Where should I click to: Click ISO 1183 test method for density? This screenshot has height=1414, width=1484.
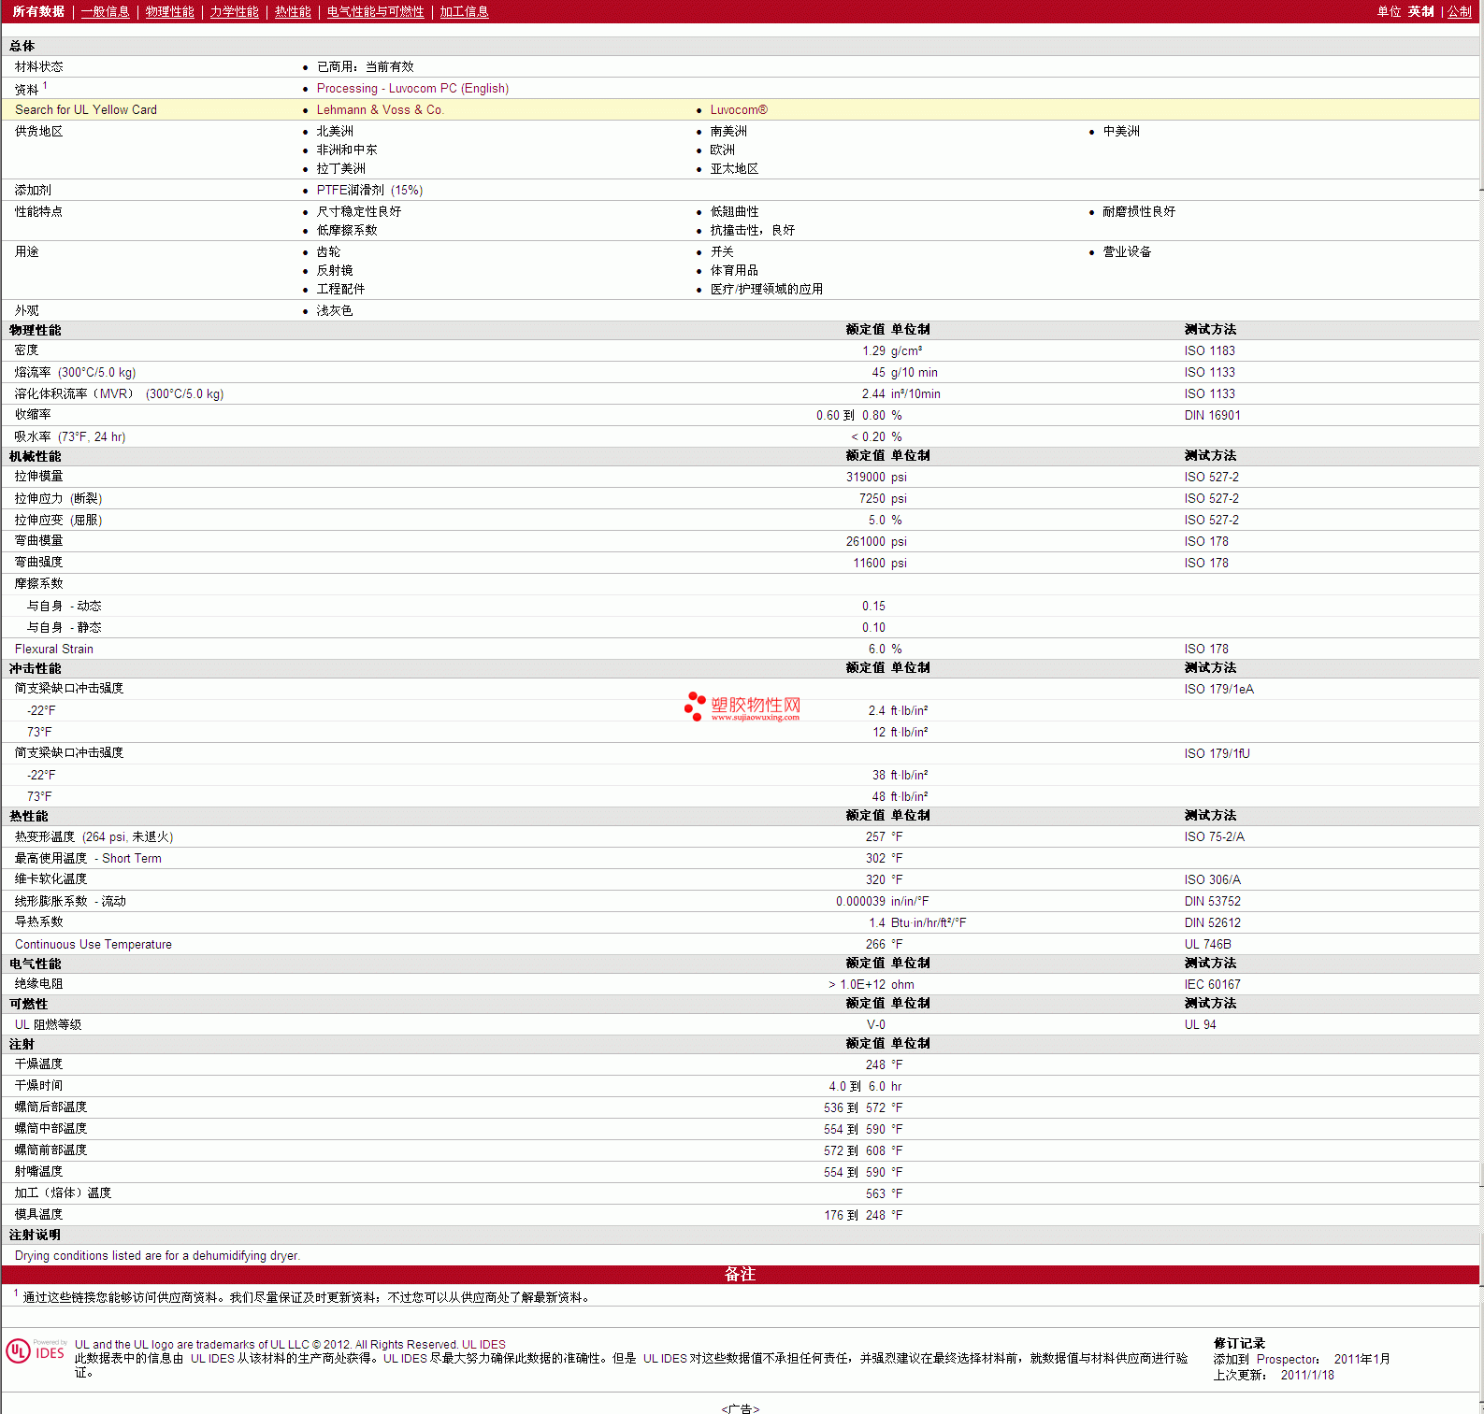click(x=1209, y=350)
